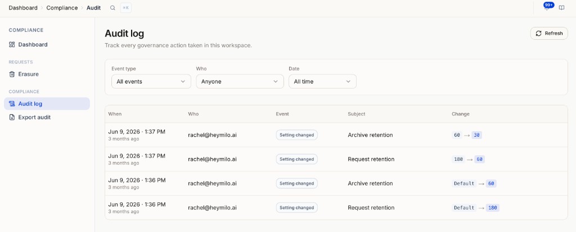The width and height of the screenshot is (576, 232).
Task: Click the search magnifier icon
Action: point(112,8)
